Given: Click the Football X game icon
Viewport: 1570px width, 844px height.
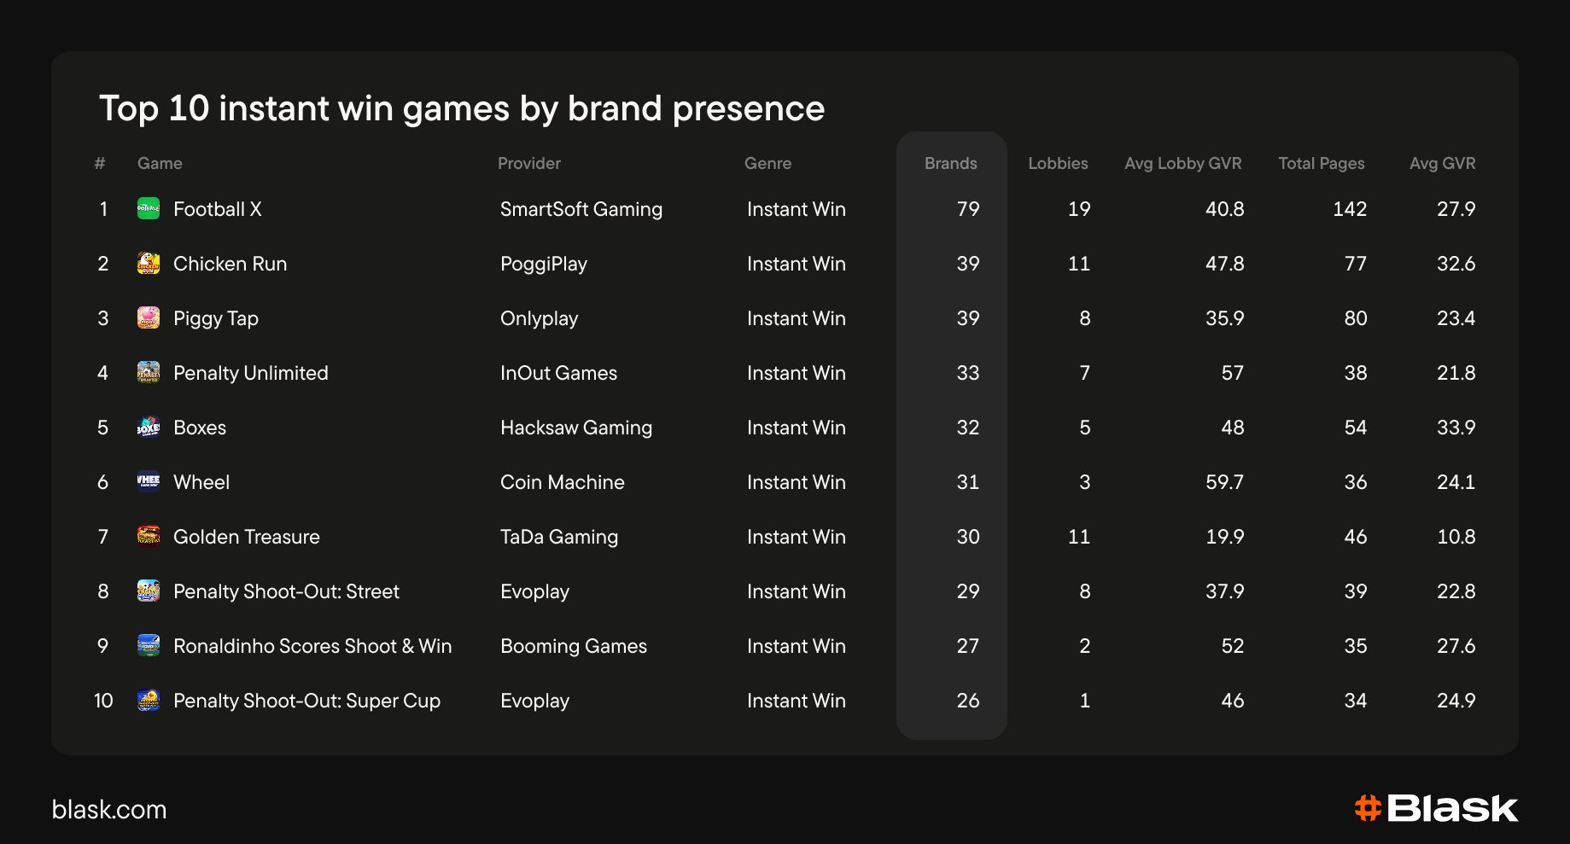Looking at the screenshot, I should point(149,208).
